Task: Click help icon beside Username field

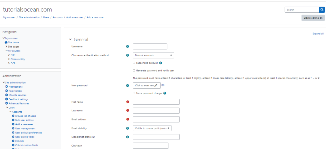Action: [x=127, y=47]
